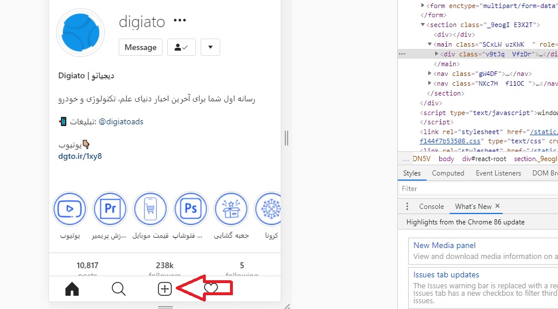
Task: View the 5 following count
Action: click(242, 265)
